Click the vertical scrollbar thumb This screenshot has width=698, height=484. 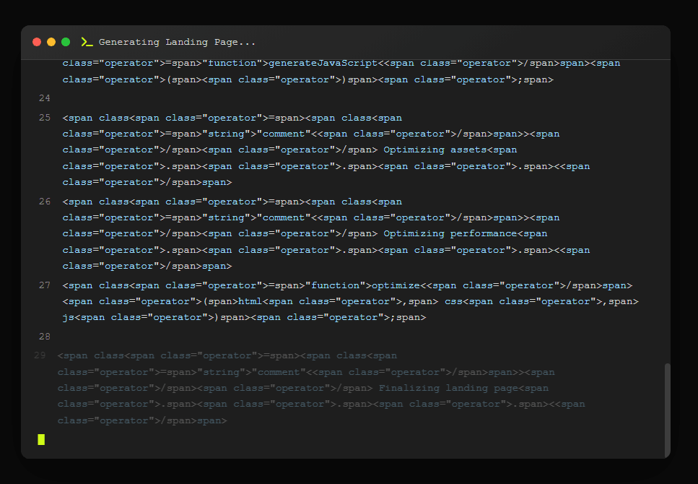pos(667,408)
